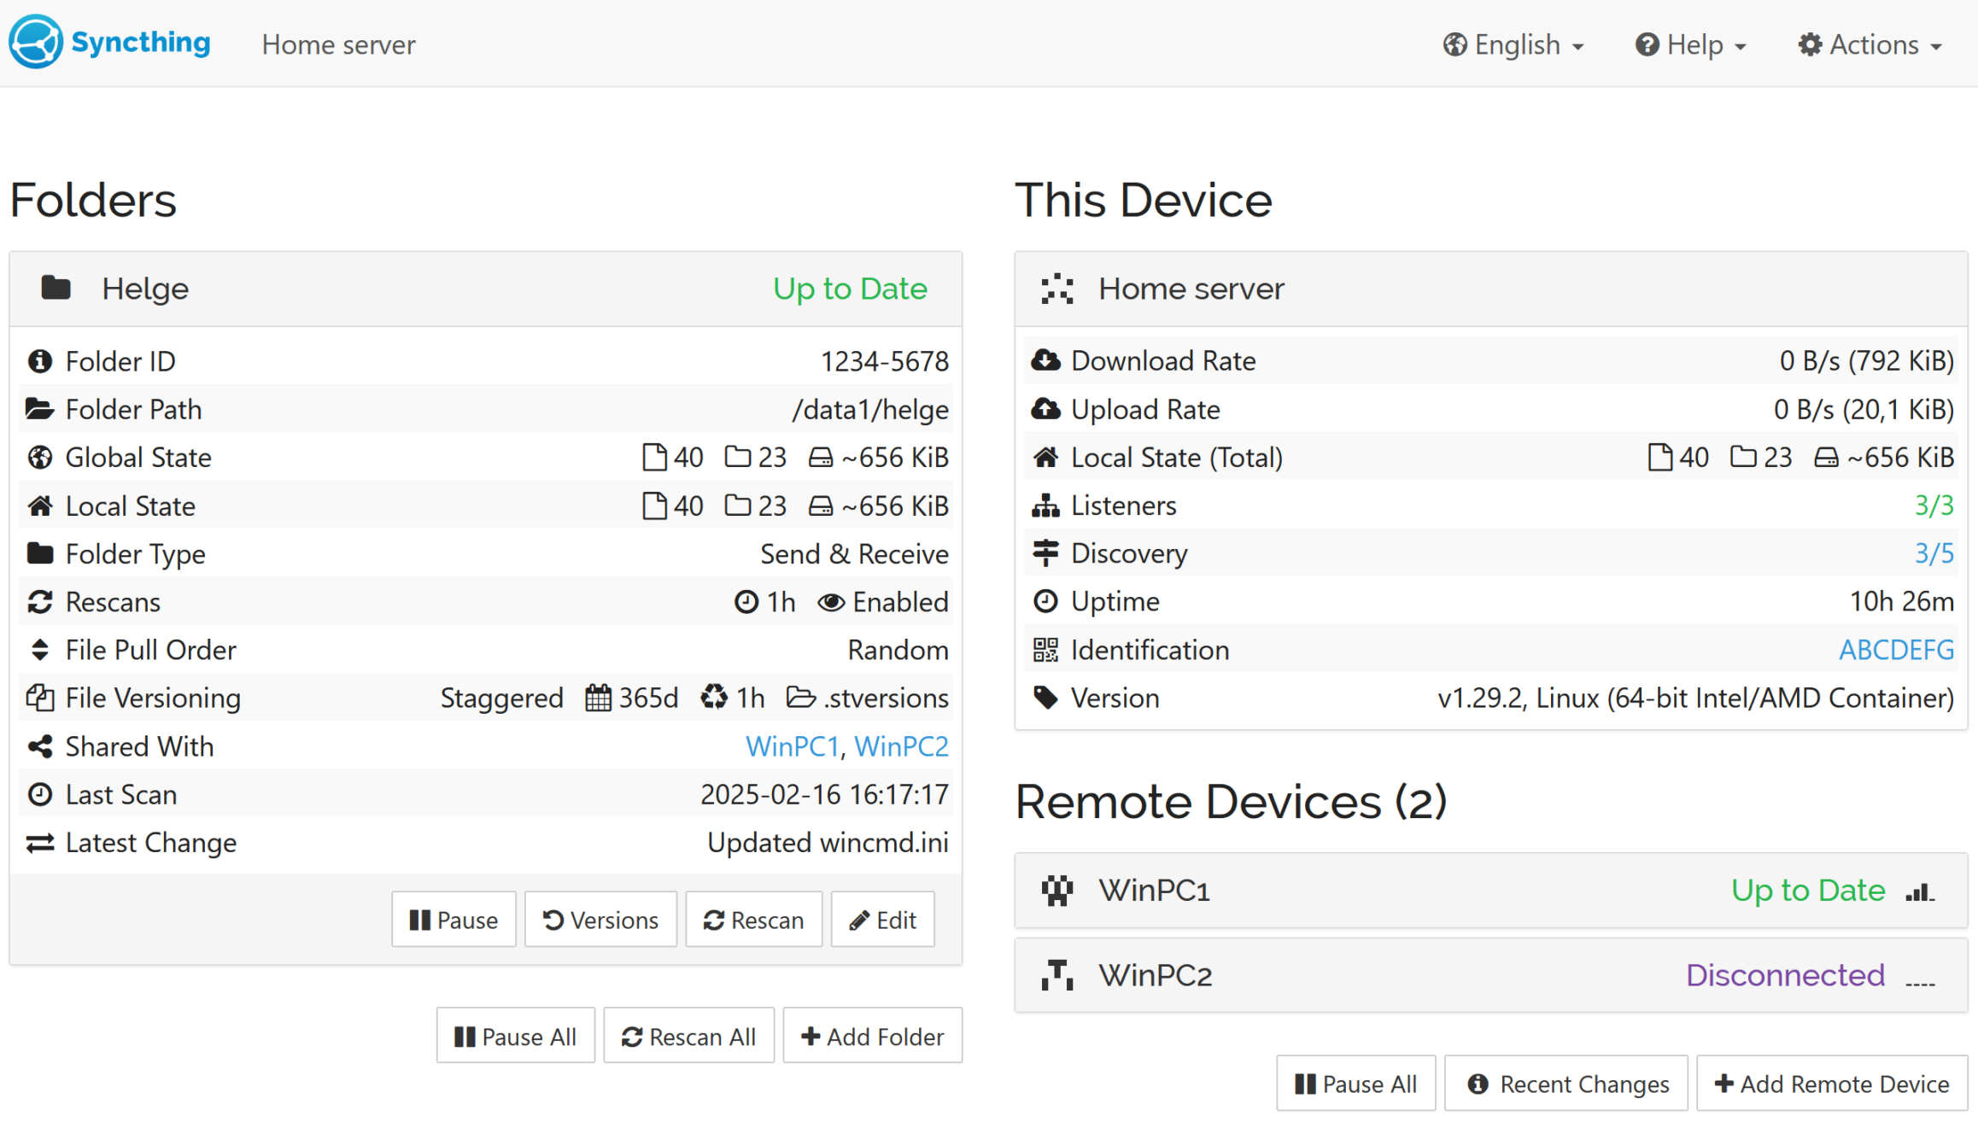Open the English language dropdown
Viewport: 1978px width, 1122px height.
pyautogui.click(x=1513, y=44)
